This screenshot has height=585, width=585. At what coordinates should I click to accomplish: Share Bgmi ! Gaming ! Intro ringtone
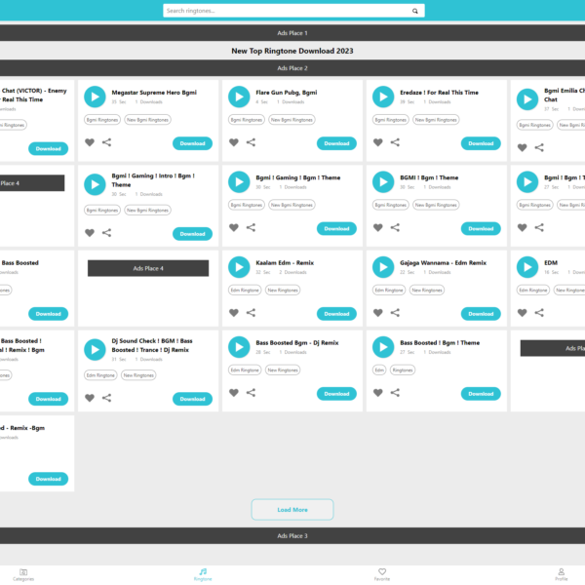106,233
